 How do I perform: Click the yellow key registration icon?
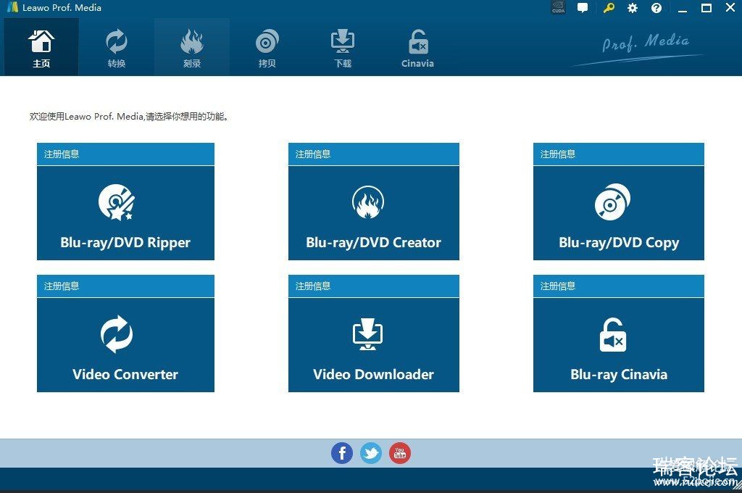[609, 8]
